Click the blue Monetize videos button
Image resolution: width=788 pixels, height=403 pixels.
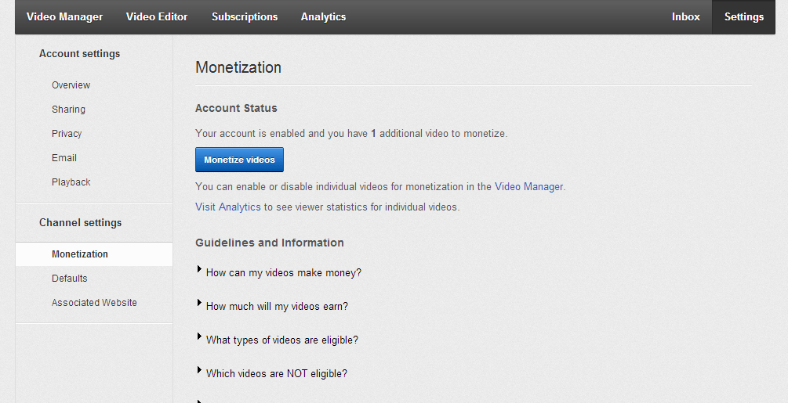coord(239,160)
